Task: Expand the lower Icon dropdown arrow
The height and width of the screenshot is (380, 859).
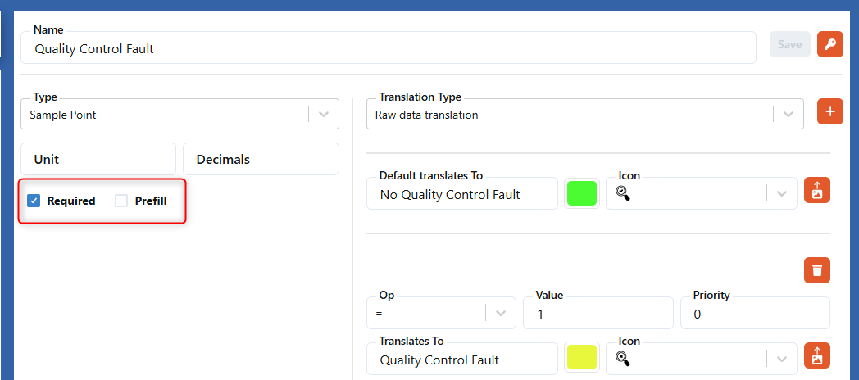Action: tap(781, 359)
